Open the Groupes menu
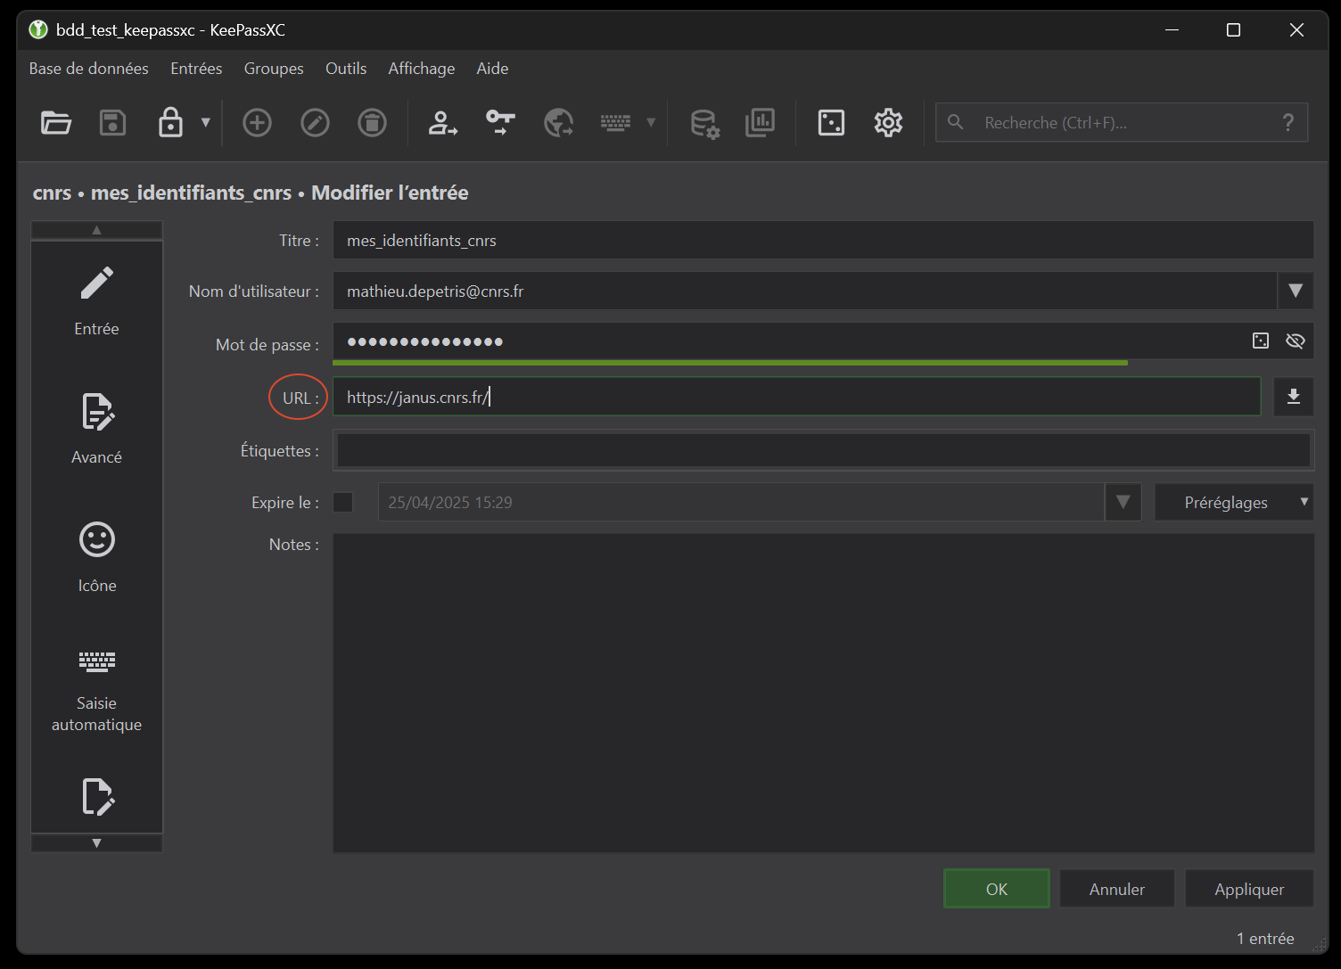 pyautogui.click(x=274, y=69)
